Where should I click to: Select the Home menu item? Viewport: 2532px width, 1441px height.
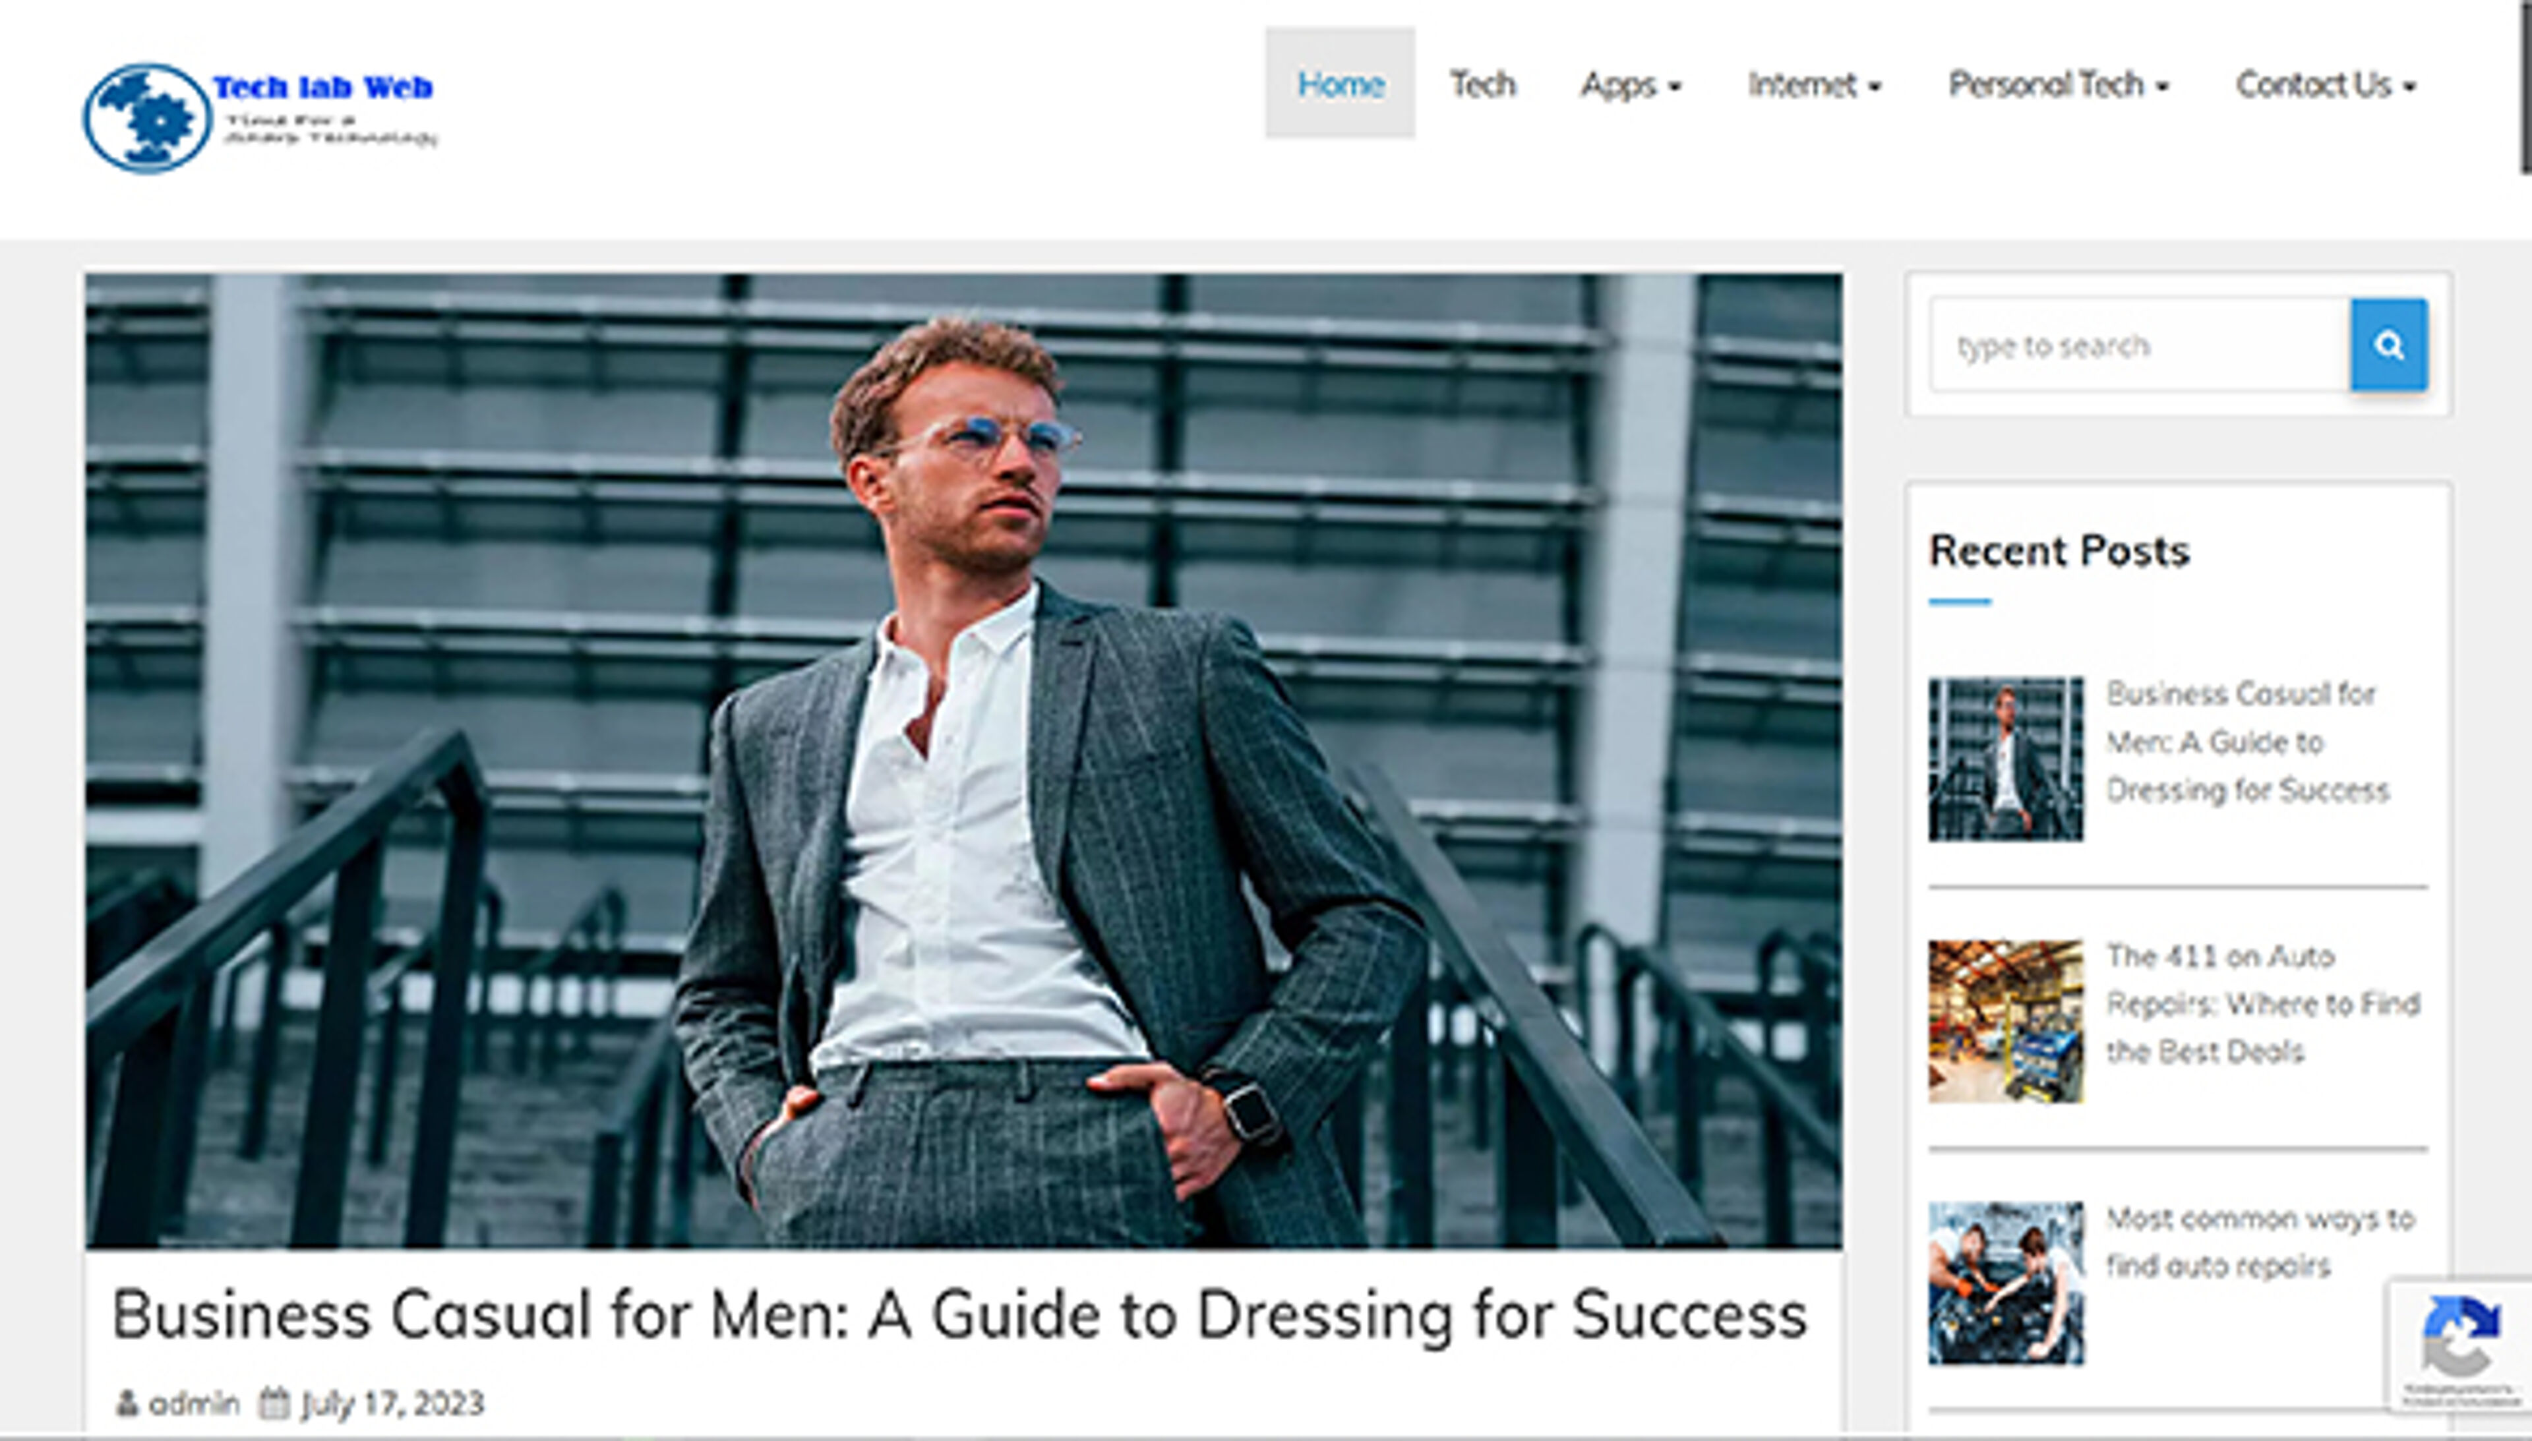pyautogui.click(x=1339, y=84)
